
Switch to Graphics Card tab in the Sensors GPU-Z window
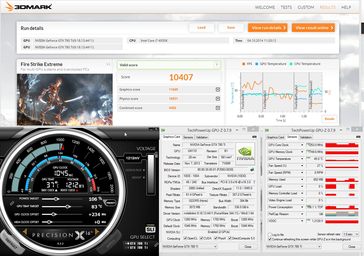275,137
